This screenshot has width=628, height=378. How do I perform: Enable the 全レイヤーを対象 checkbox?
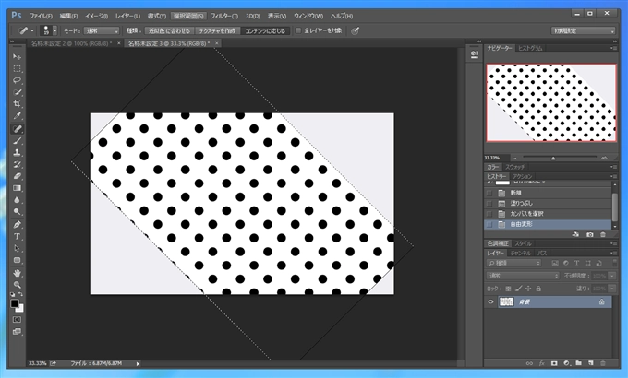pyautogui.click(x=298, y=30)
